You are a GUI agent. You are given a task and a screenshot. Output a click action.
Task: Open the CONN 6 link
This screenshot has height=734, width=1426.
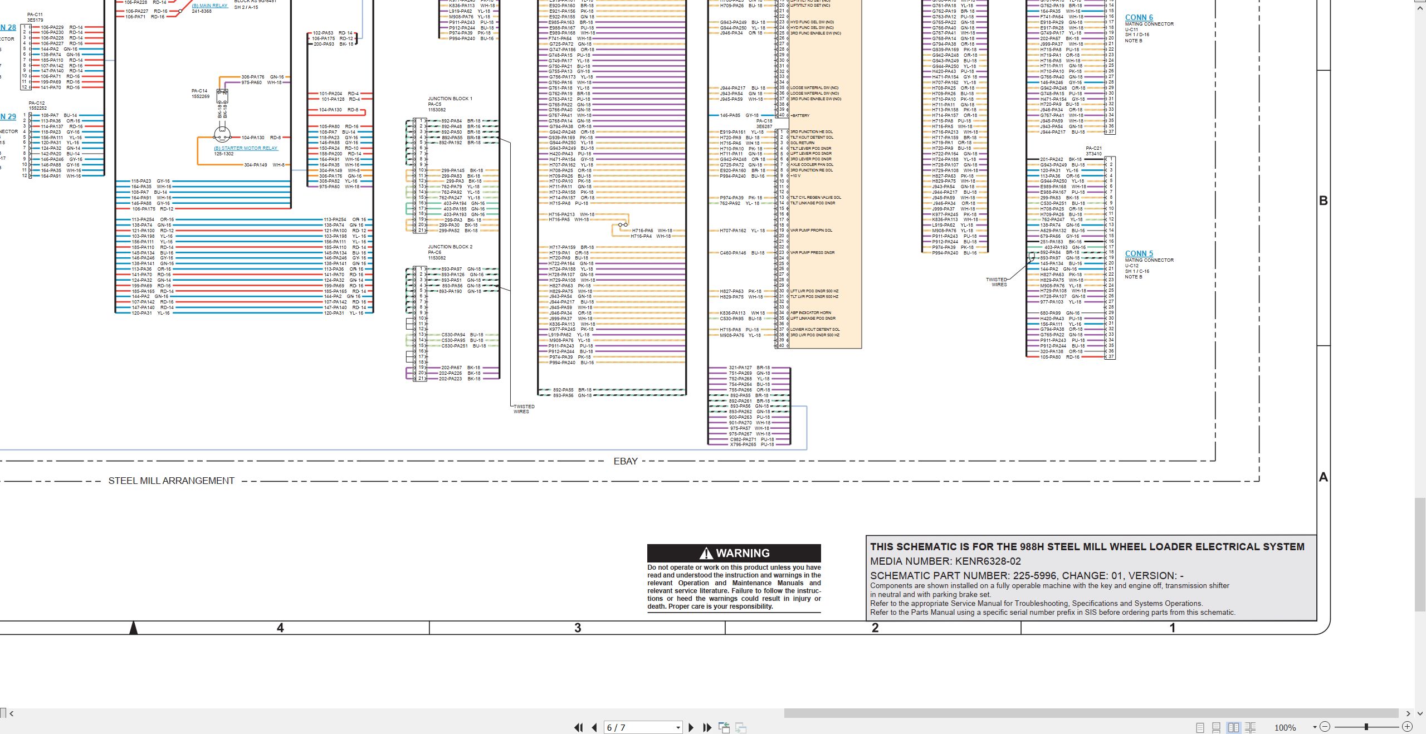[1139, 17]
